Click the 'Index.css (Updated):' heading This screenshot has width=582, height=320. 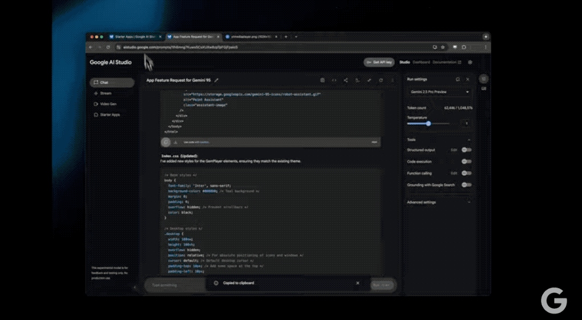click(x=180, y=156)
